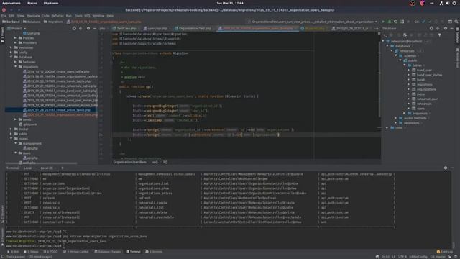Expand the config folder
The width and height of the screenshot is (460, 259).
pyautogui.click(x=11, y=53)
